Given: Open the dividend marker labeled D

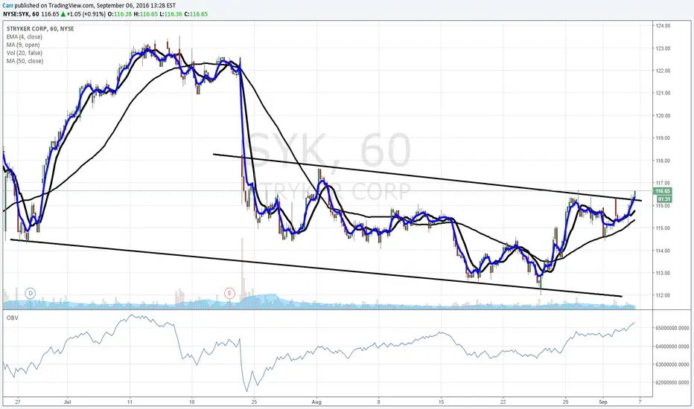Looking at the screenshot, I should click(x=30, y=293).
